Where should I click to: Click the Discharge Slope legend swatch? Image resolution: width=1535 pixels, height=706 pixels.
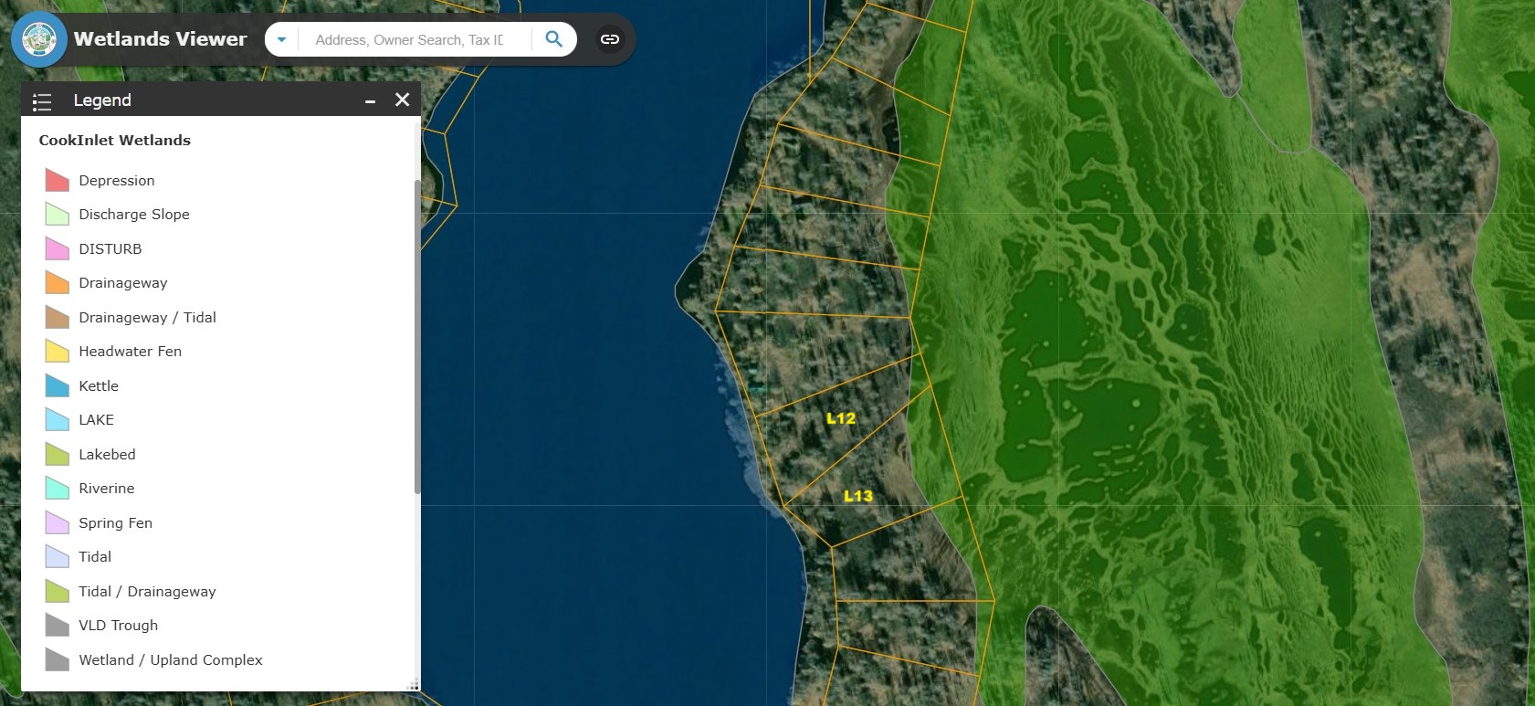(x=58, y=215)
